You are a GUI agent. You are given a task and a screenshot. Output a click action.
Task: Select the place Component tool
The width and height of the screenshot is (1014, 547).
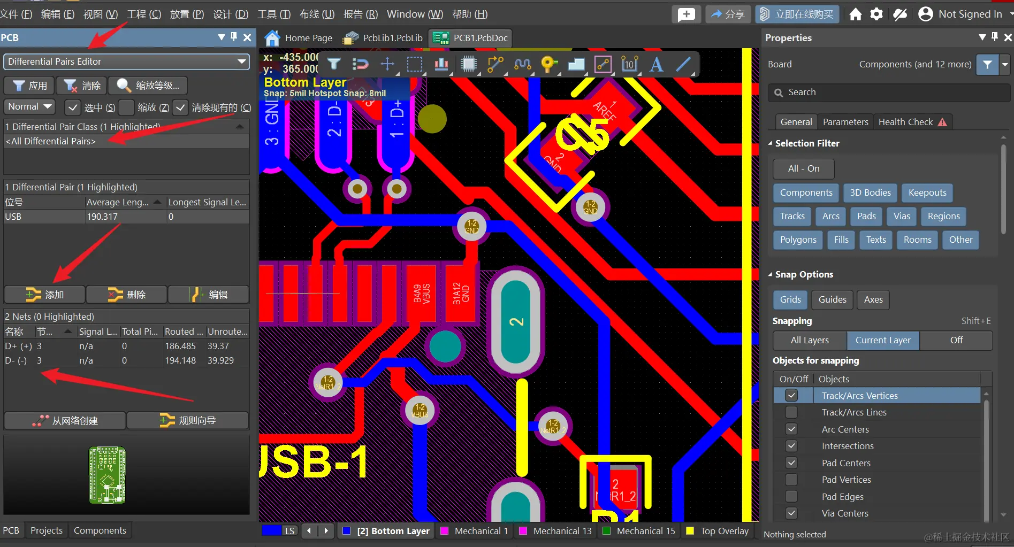pos(469,64)
